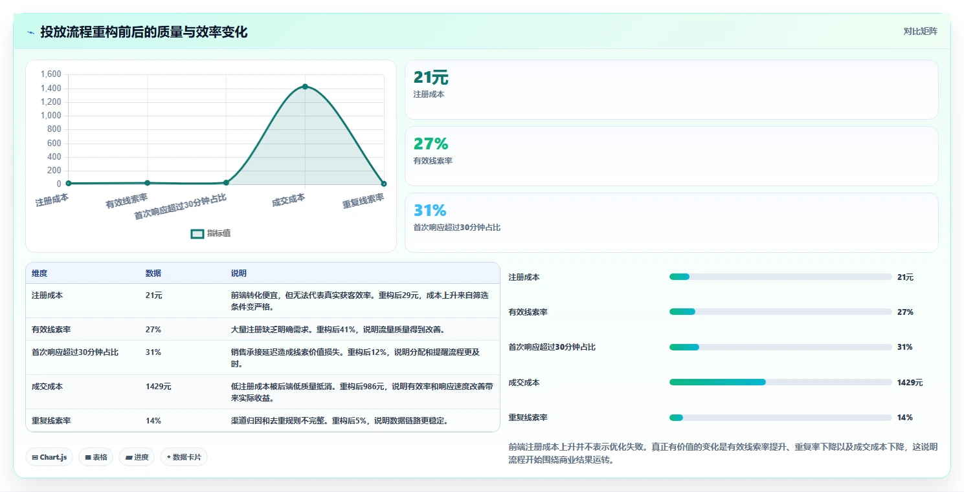Click the 数据卡片 tag chip
Image resolution: width=964 pixels, height=492 pixels.
pyautogui.click(x=184, y=457)
